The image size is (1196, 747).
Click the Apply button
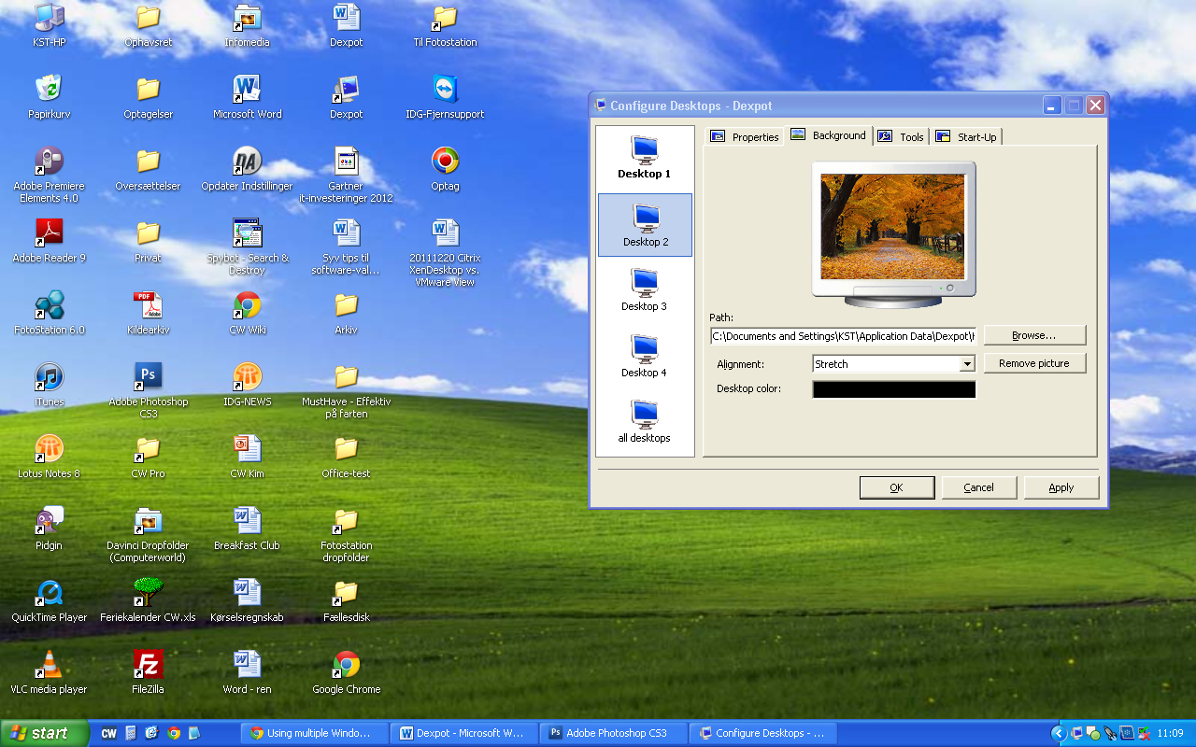1061,487
